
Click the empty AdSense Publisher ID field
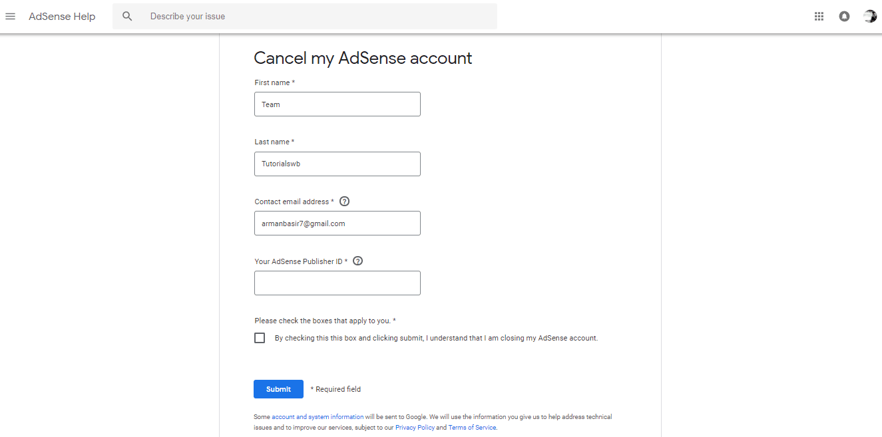(x=337, y=283)
